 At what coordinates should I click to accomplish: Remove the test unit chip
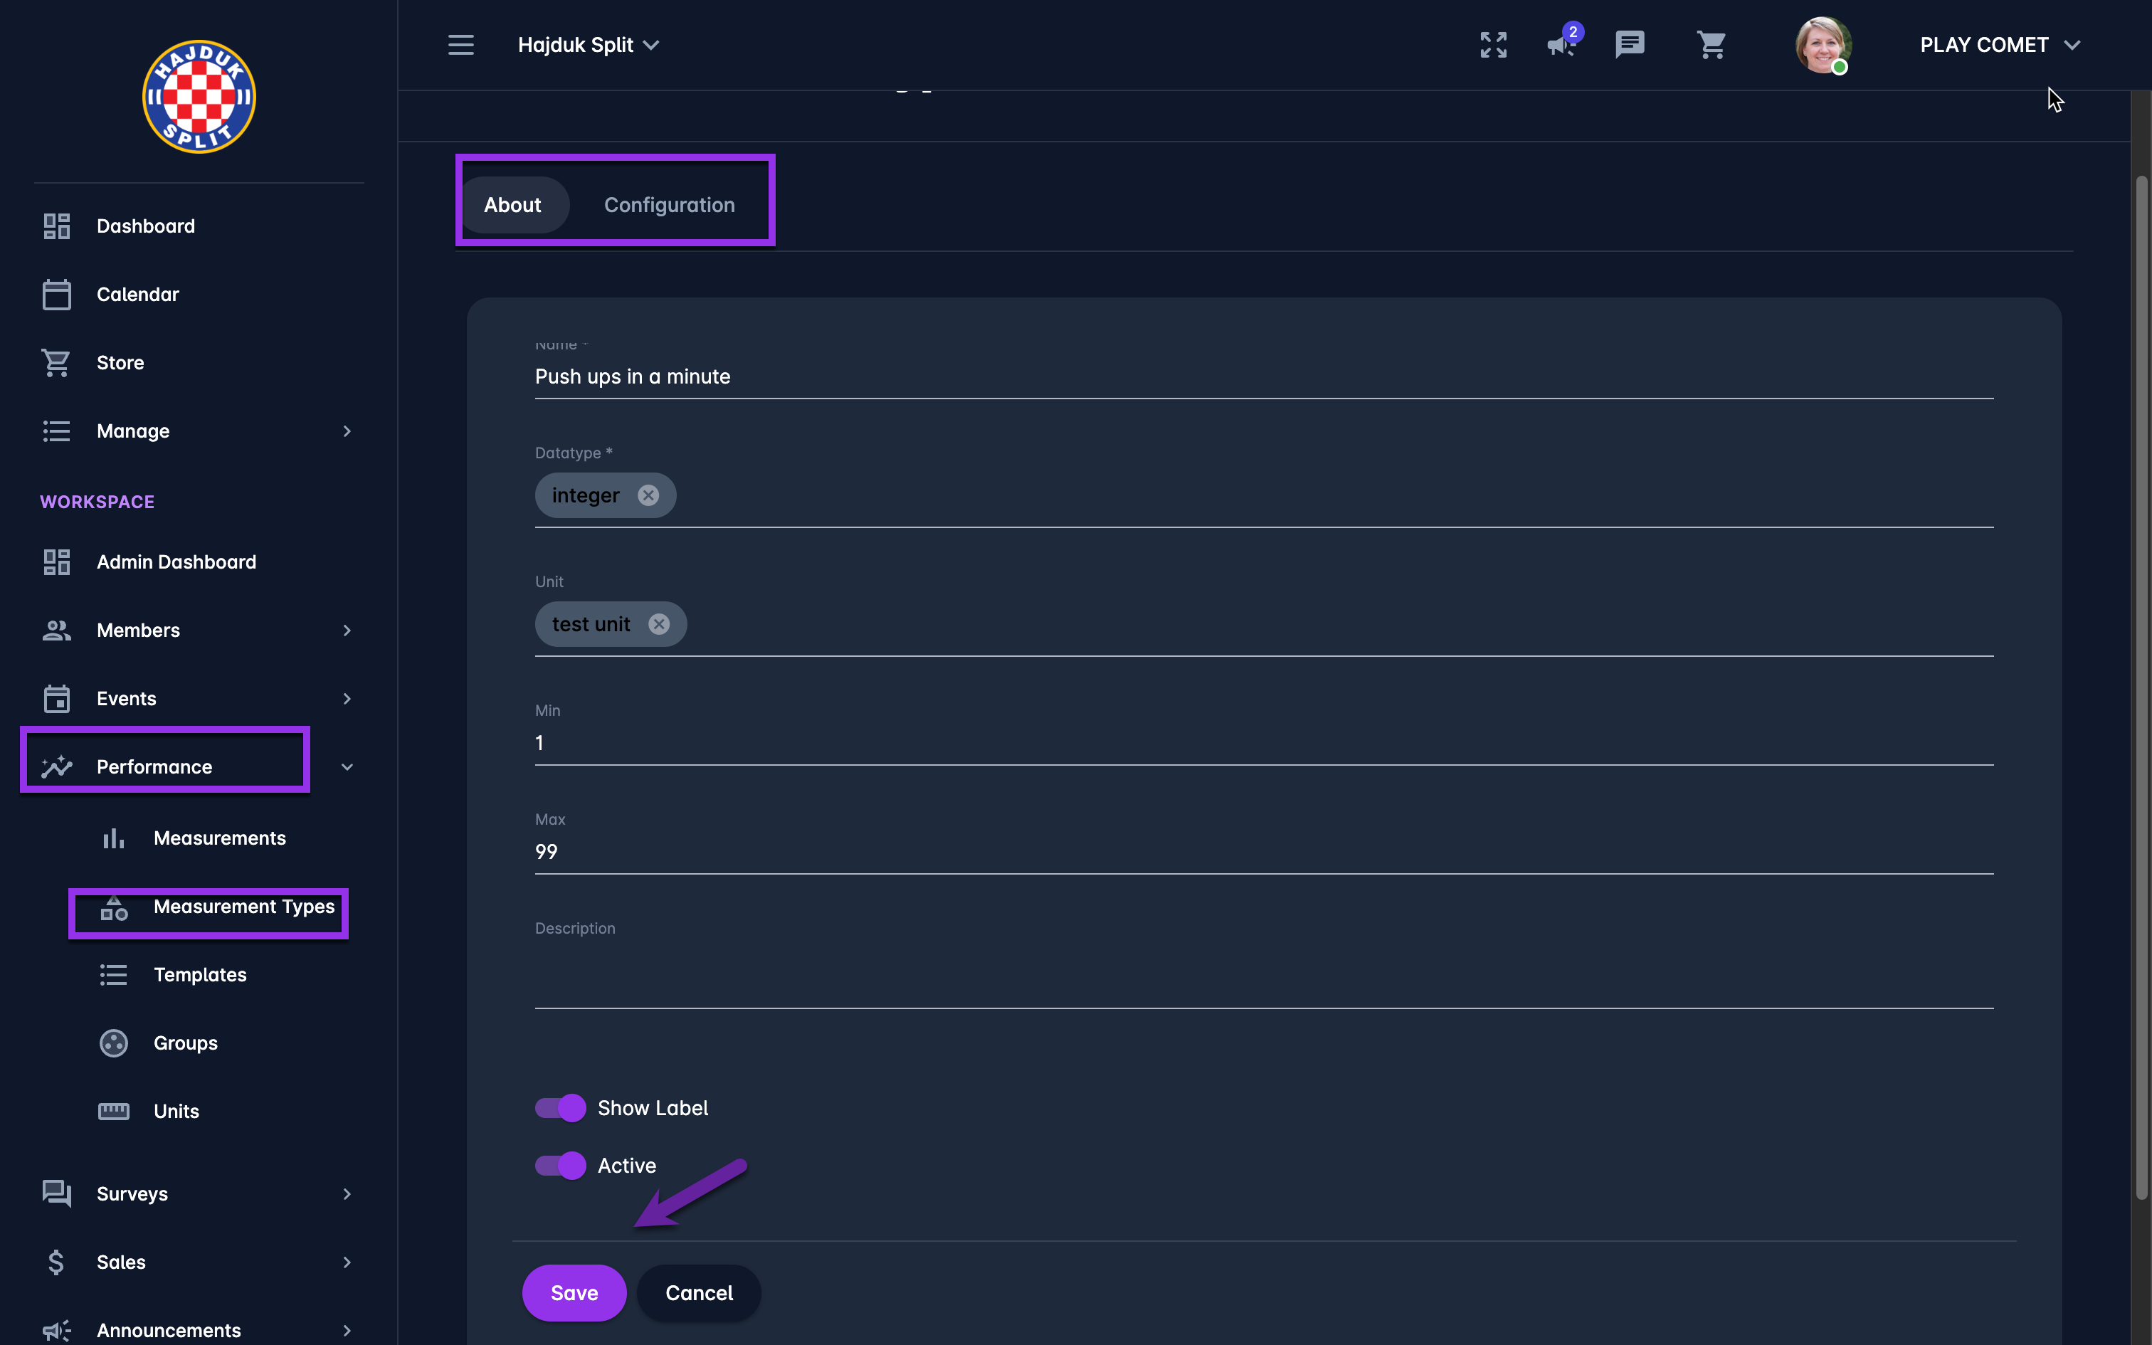659,625
